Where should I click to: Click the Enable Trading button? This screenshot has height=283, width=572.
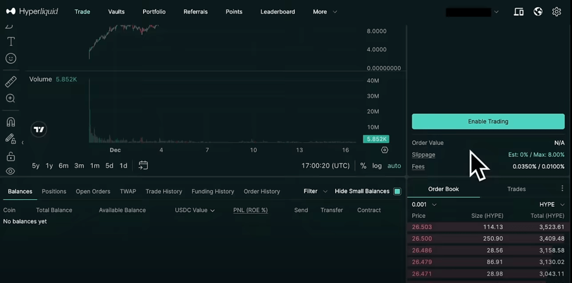coord(488,121)
